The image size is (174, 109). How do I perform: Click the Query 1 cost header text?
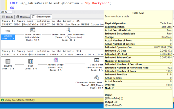[41, 21]
